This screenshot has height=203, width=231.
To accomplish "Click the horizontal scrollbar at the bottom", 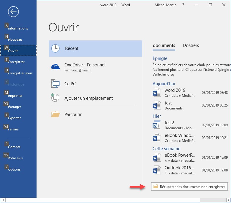I will click(115, 200).
